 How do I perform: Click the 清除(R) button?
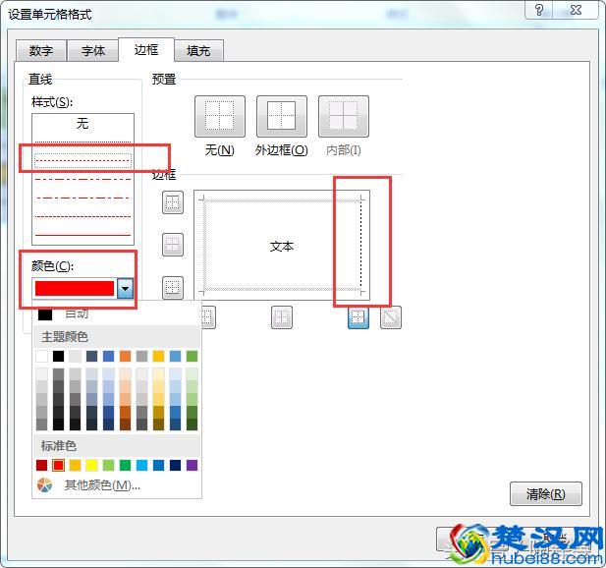pos(546,493)
